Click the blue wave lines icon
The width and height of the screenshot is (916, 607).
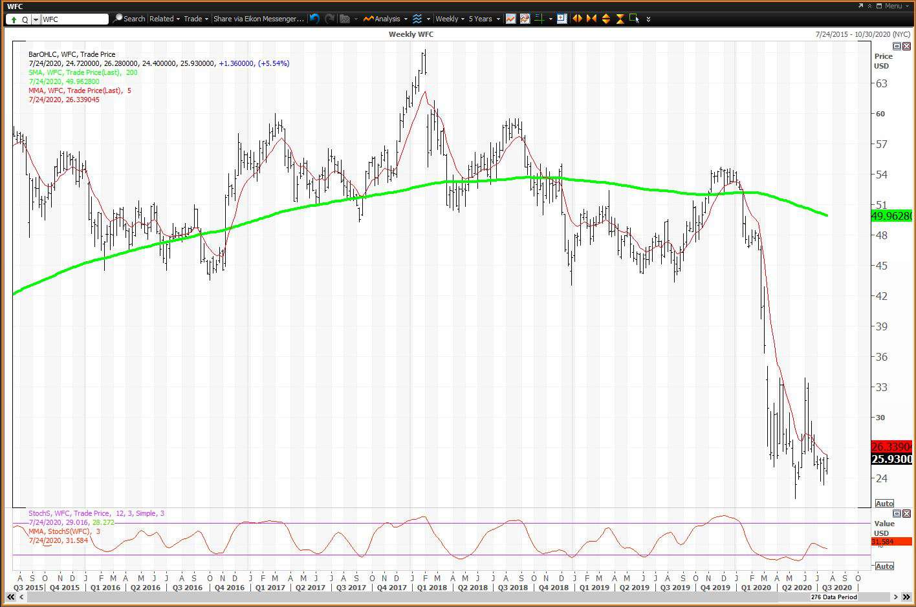tap(417, 19)
